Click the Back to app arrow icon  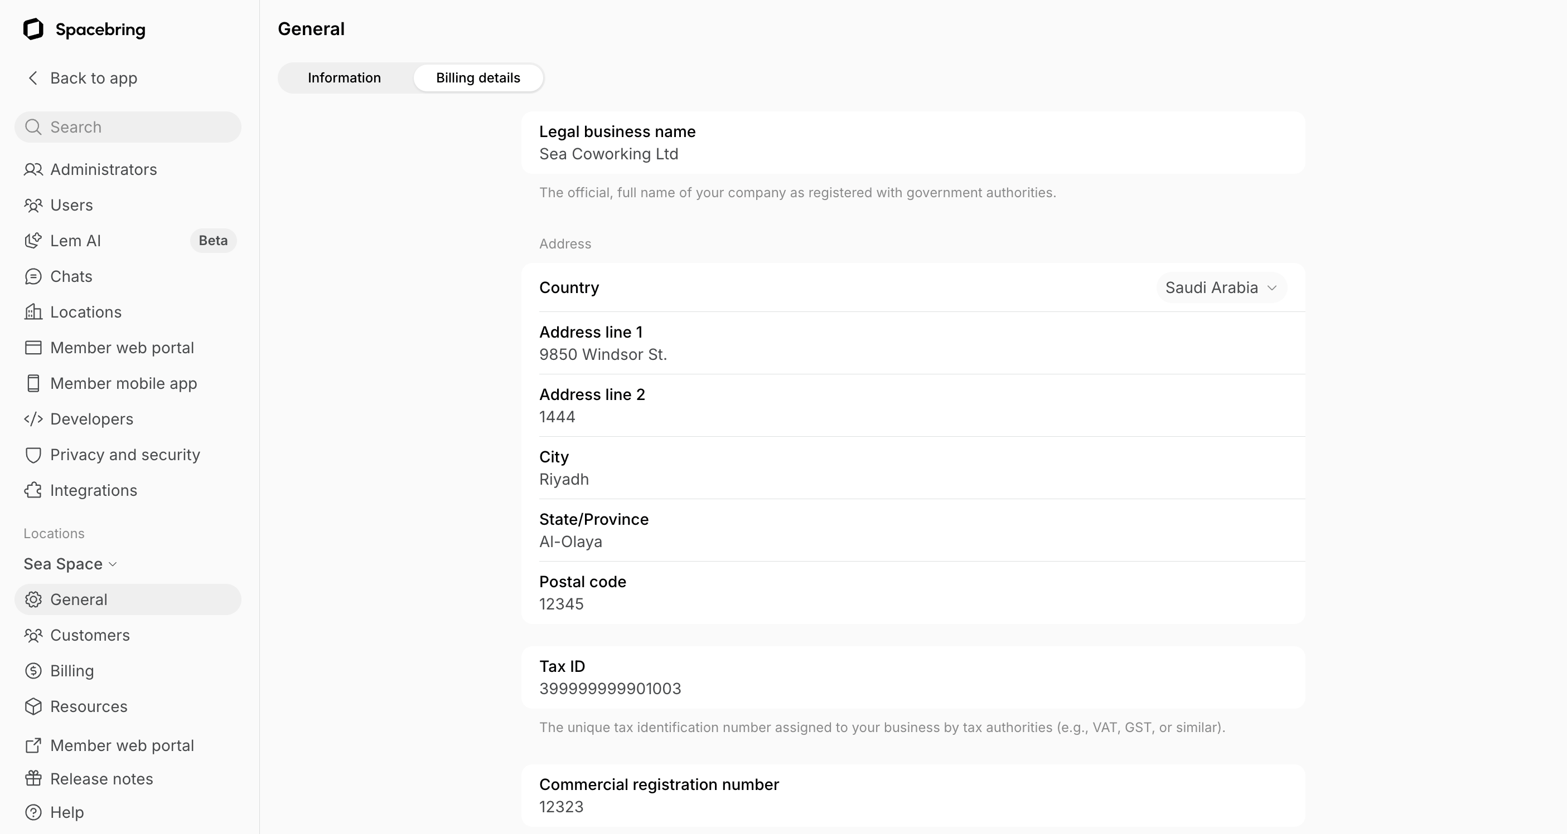[x=33, y=78]
